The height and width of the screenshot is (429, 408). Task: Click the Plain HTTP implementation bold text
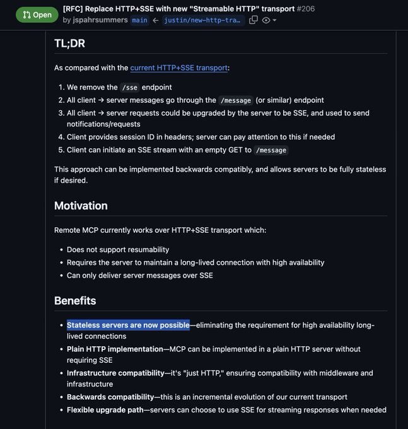(x=115, y=349)
